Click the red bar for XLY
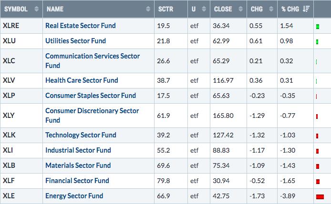 tap(317, 117)
